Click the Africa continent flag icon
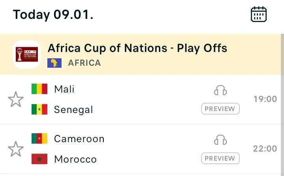 pyautogui.click(x=54, y=63)
